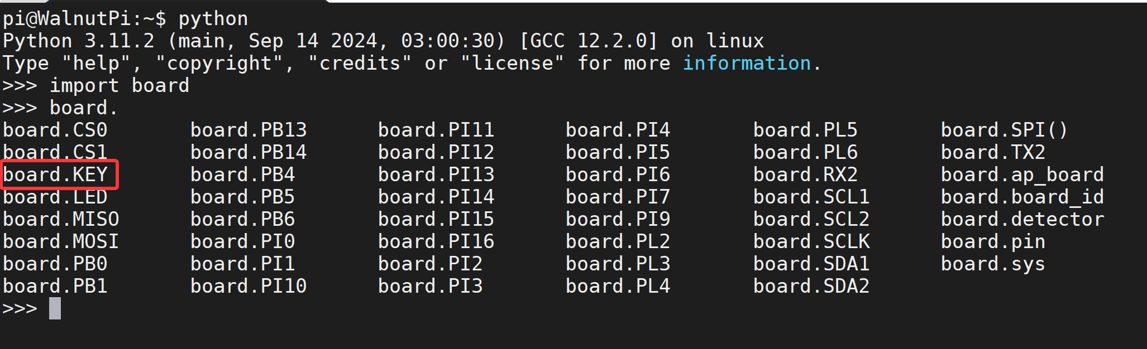Image resolution: width=1147 pixels, height=349 pixels.
Task: Select the board.LED completion text
Action: (x=55, y=197)
